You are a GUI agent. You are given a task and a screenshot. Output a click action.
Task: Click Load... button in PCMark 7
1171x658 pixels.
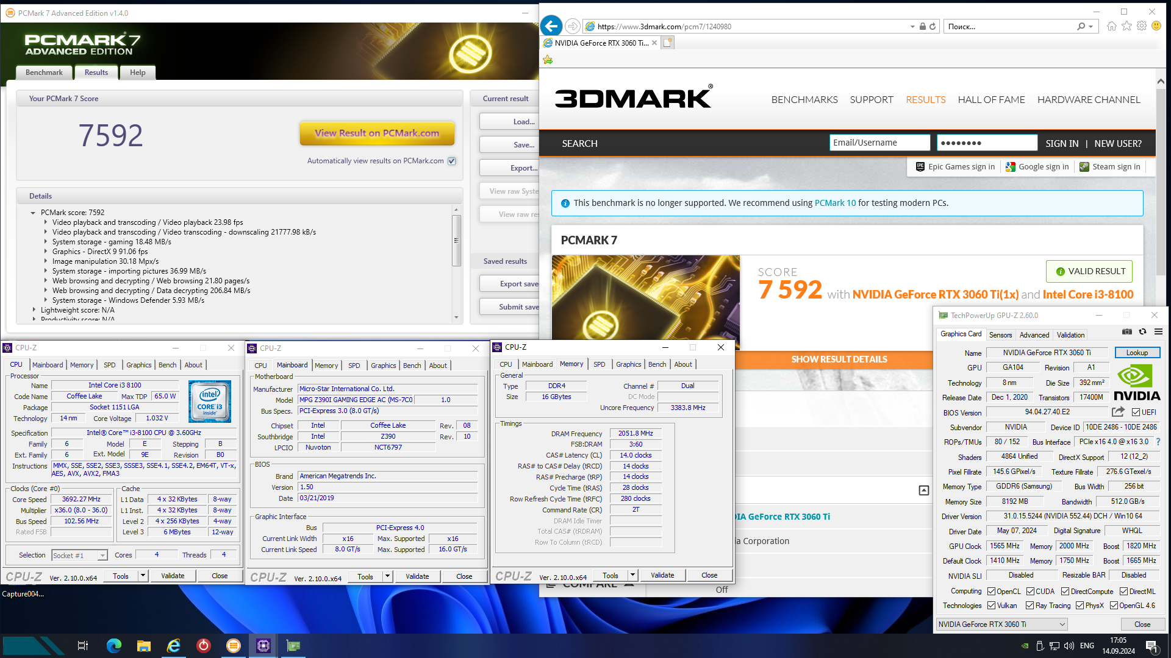pyautogui.click(x=510, y=122)
